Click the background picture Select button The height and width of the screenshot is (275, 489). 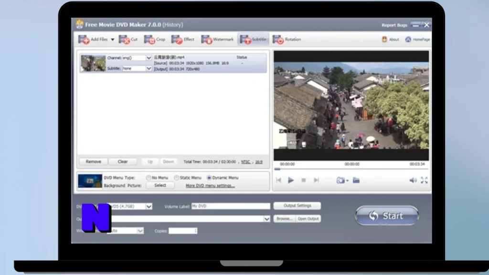[160, 185]
